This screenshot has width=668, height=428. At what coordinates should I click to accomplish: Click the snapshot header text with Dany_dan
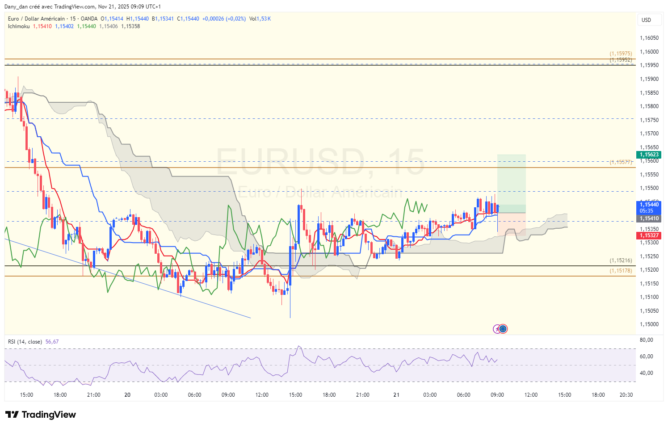(83, 7)
